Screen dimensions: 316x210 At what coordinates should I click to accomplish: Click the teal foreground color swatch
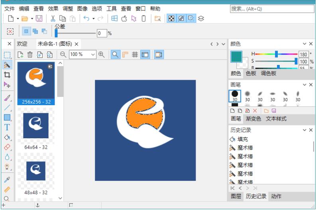pyautogui.click(x=236, y=57)
